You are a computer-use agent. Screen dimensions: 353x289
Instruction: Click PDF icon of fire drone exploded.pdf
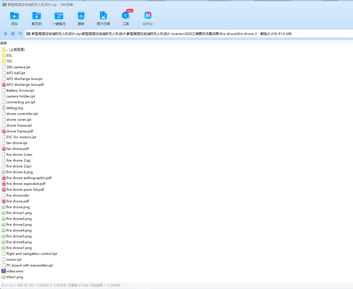point(4,184)
